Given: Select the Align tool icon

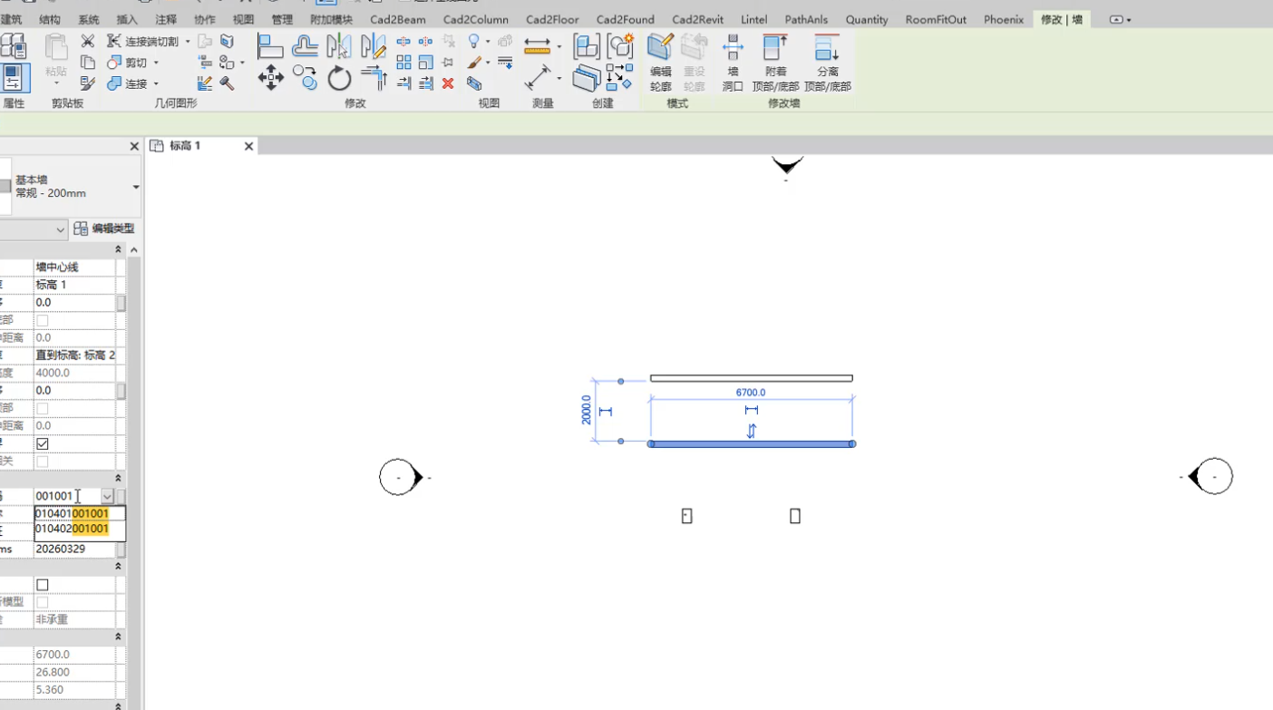Looking at the screenshot, I should [269, 45].
